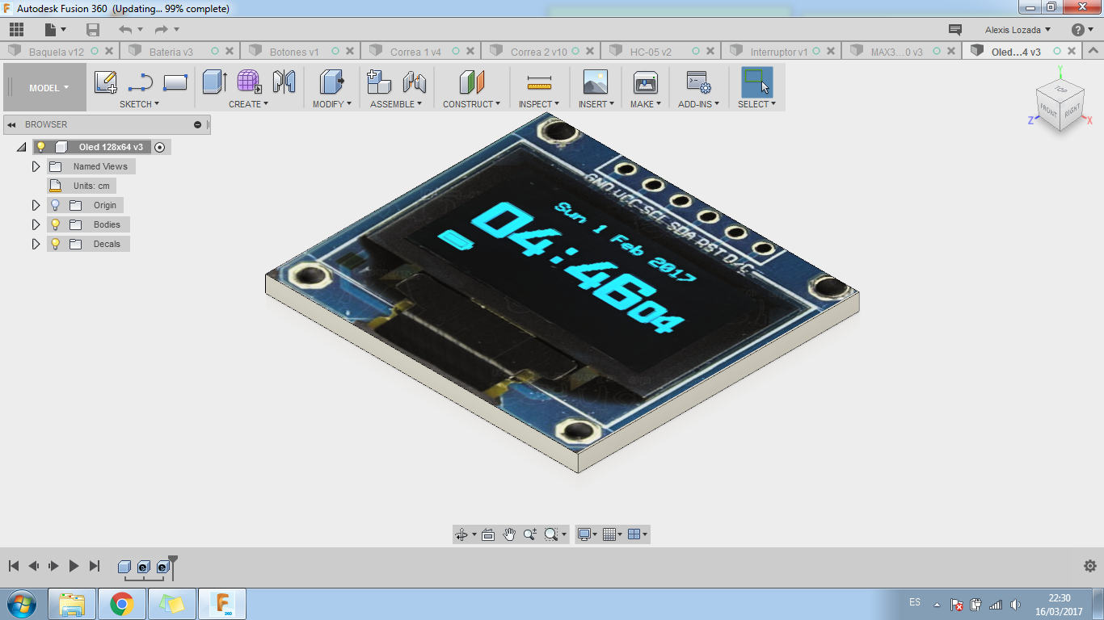
Task: Toggle visibility of the Origin folder
Action: pos(54,205)
